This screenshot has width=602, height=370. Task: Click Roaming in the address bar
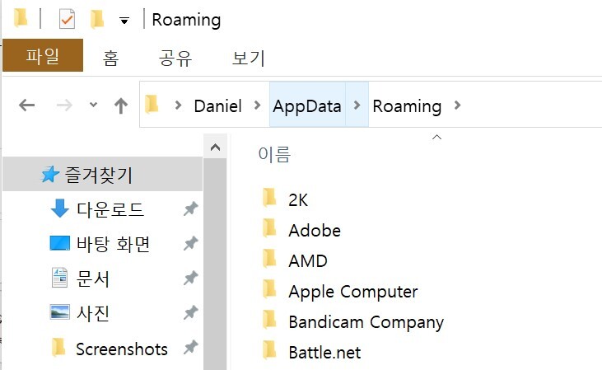click(407, 106)
